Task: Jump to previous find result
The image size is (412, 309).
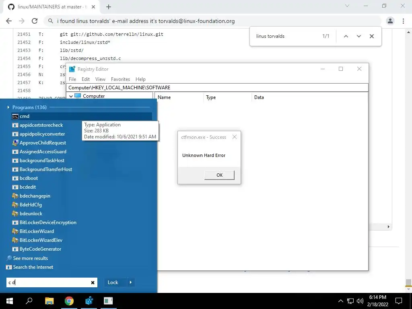Action: tap(346, 36)
